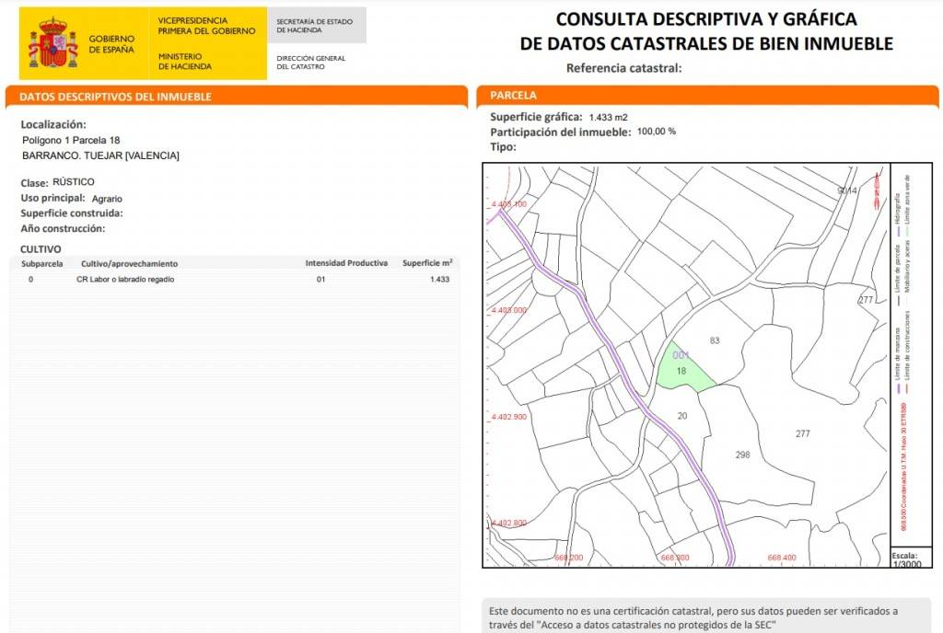The height and width of the screenshot is (633, 943).
Task: Click the '4.403.000' coordinate label
Action: pos(508,310)
